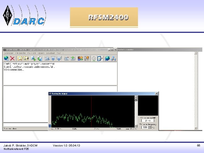Click the blue level indicator beside spectrum
204x153 pixels.
(50, 126)
